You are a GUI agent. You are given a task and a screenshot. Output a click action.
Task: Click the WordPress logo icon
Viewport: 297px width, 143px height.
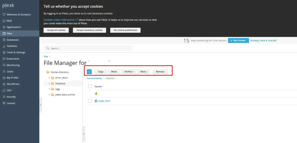(4, 84)
